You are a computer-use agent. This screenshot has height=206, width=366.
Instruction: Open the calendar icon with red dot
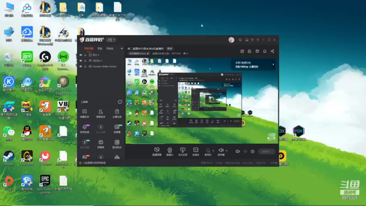(242, 51)
